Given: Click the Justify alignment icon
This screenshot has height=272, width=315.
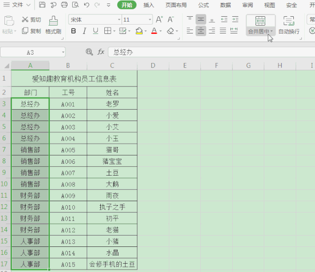Looking at the screenshot, I should coord(223,31).
